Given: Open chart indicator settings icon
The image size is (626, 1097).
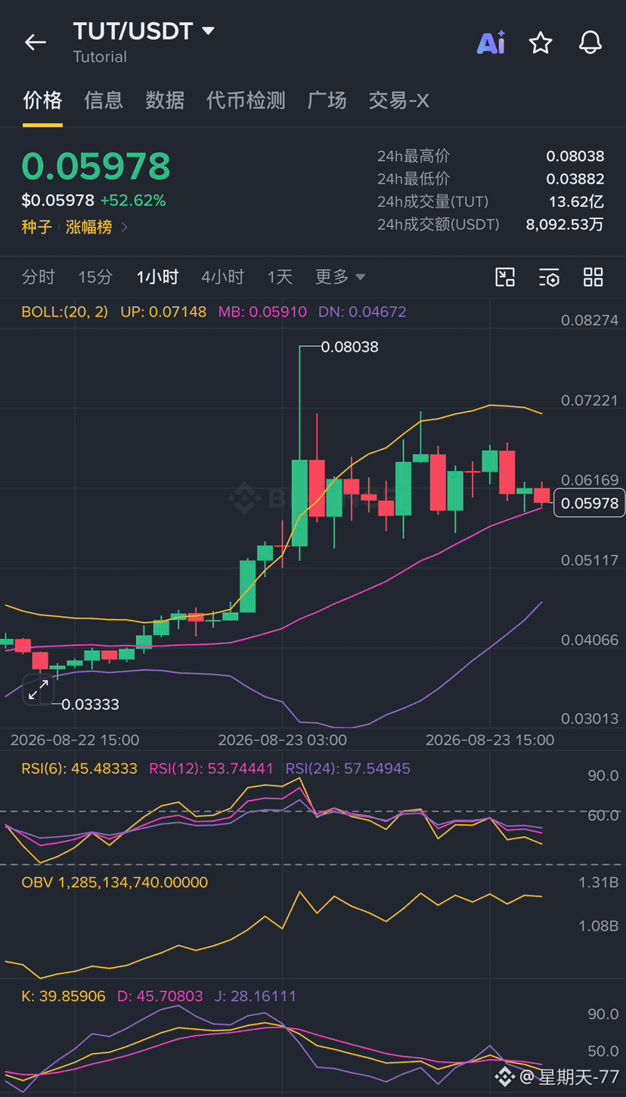Looking at the screenshot, I should click(x=550, y=277).
